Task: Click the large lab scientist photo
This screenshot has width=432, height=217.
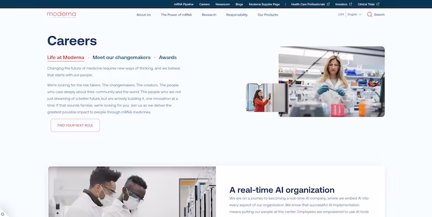Action: point(332,82)
